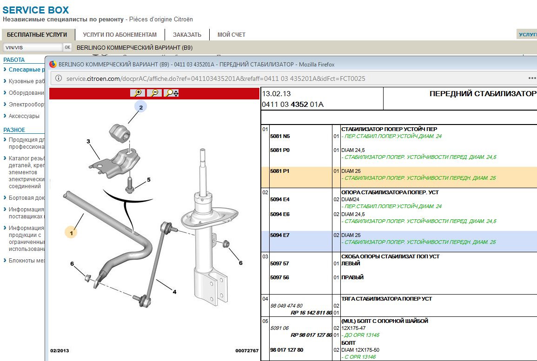
Task: Select callout number 1 on diagram
Action: click(71, 233)
